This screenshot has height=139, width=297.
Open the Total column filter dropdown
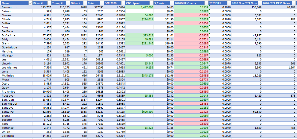[x=102, y=4]
